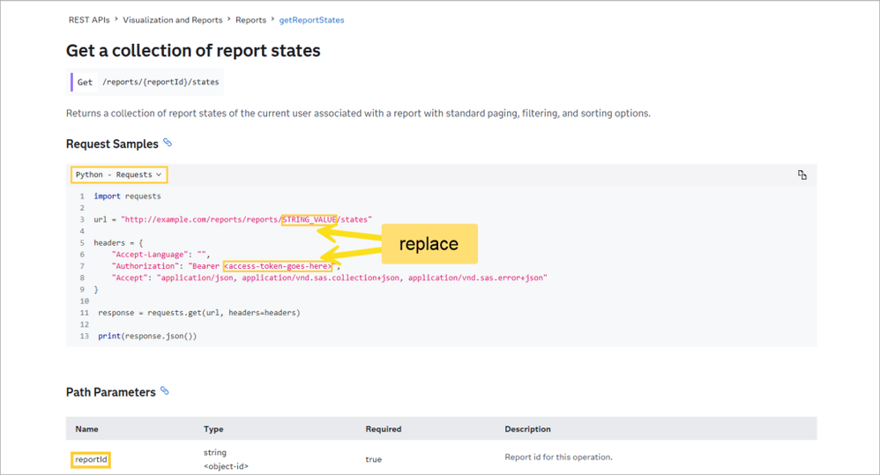Click link icon beside Request Samples
Screen dimensions: 880x475
[x=168, y=143]
